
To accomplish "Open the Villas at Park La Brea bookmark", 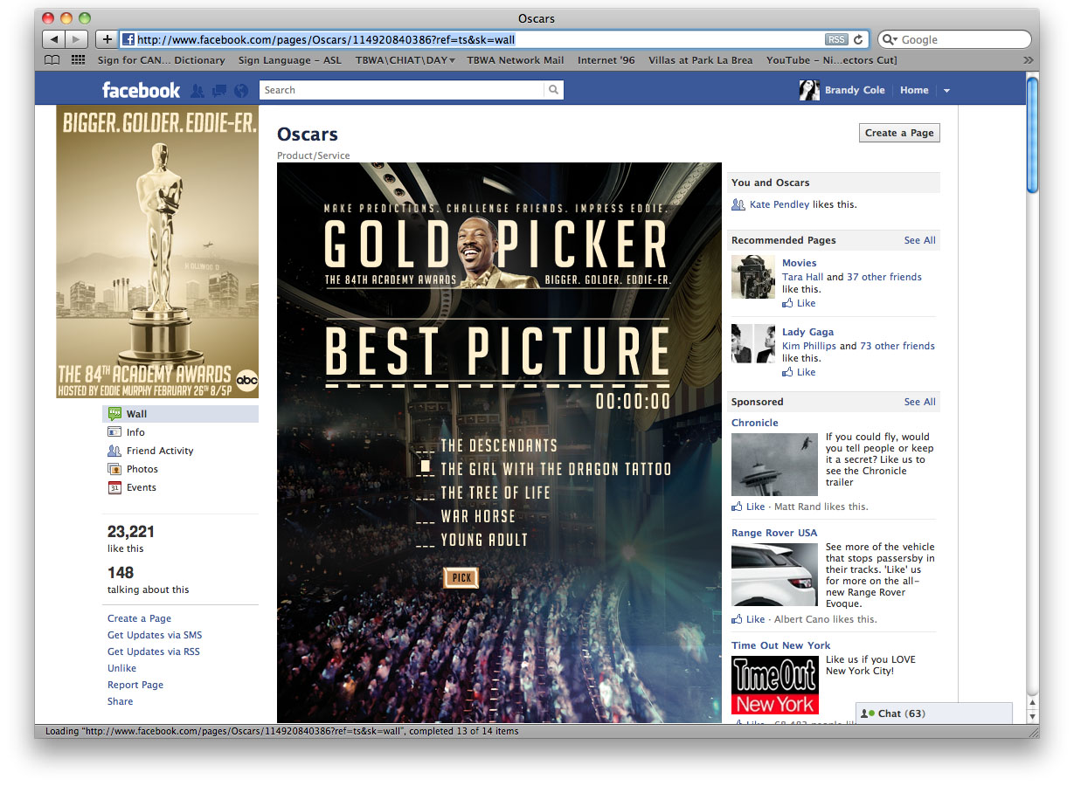I will pyautogui.click(x=701, y=60).
